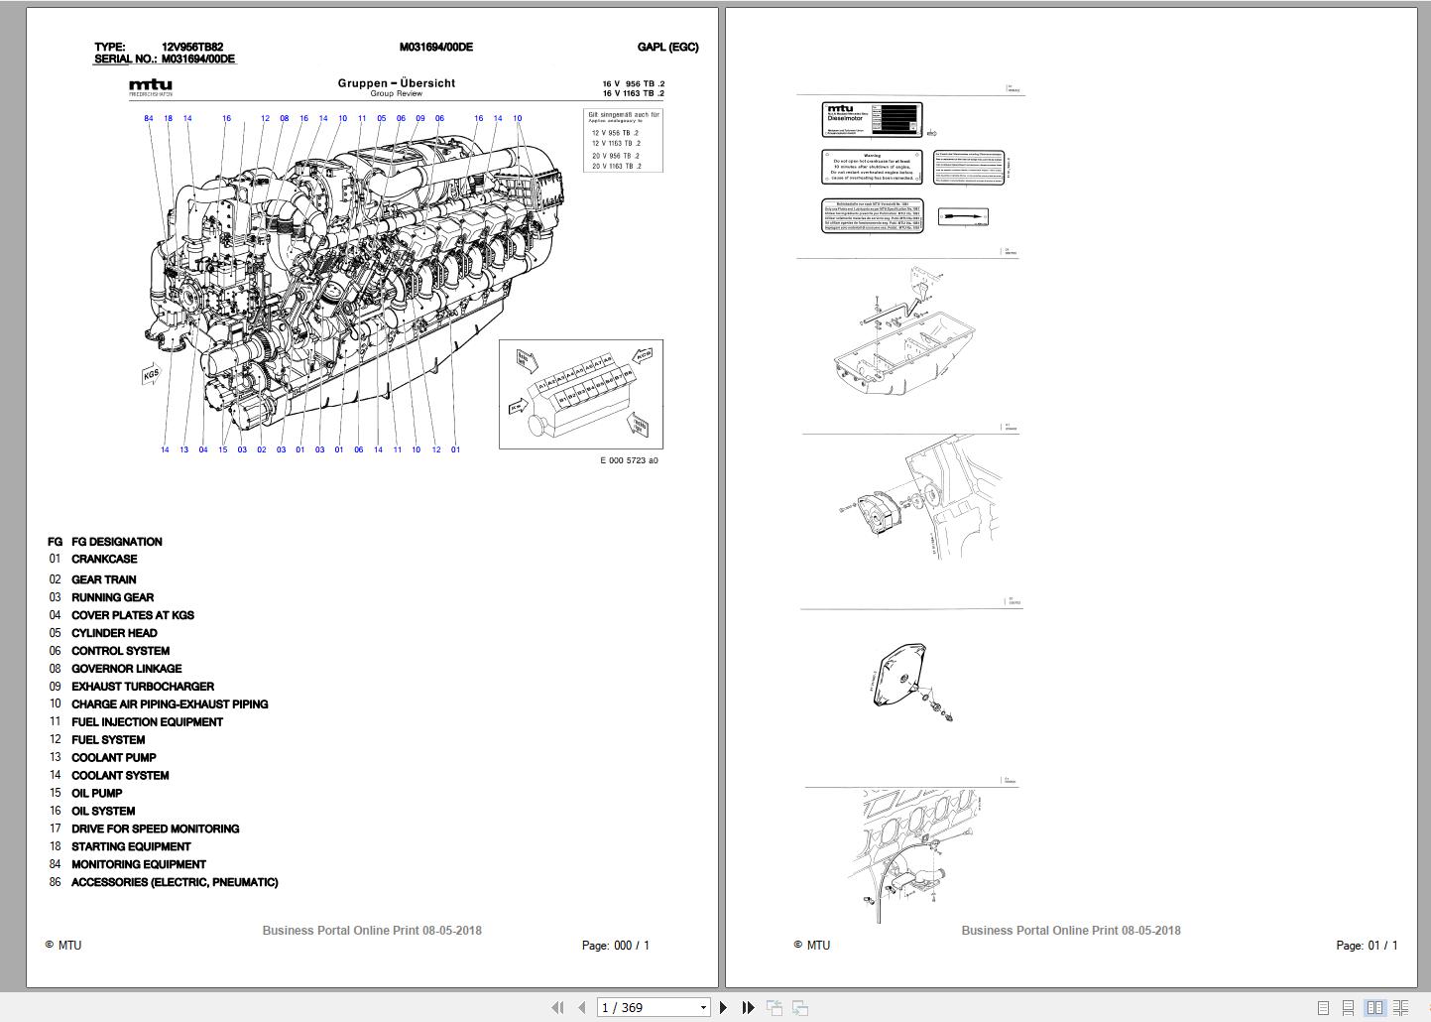The image size is (1431, 1022).
Task: Click 'GOVERNOR LINKAGE' entry
Action: pos(127,669)
